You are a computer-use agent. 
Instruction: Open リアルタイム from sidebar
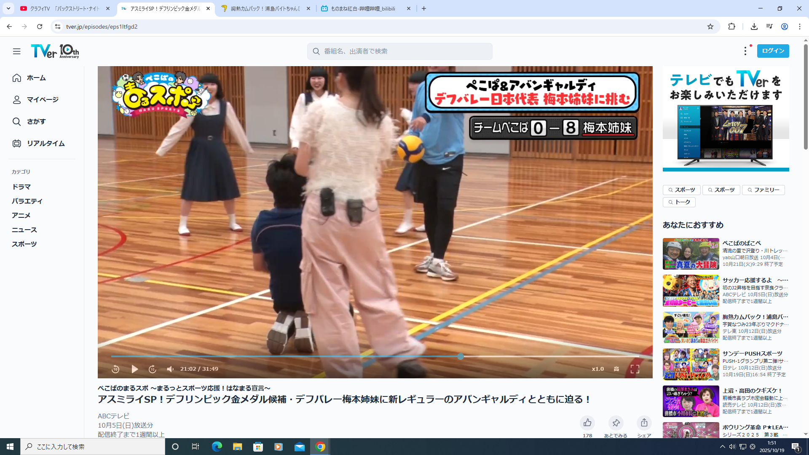click(x=46, y=144)
